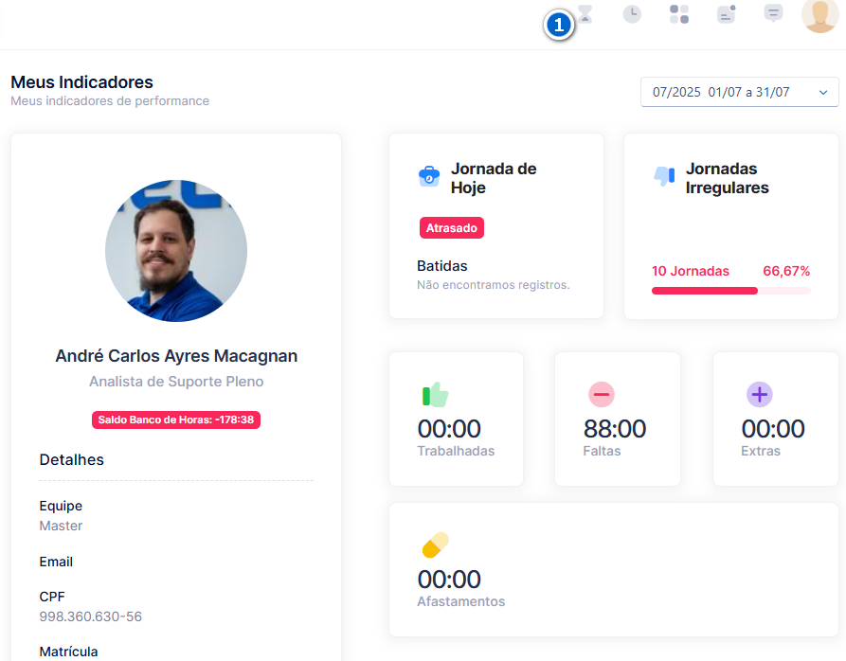This screenshot has width=846, height=661.
Task: Click the Master team value
Action: (x=61, y=526)
